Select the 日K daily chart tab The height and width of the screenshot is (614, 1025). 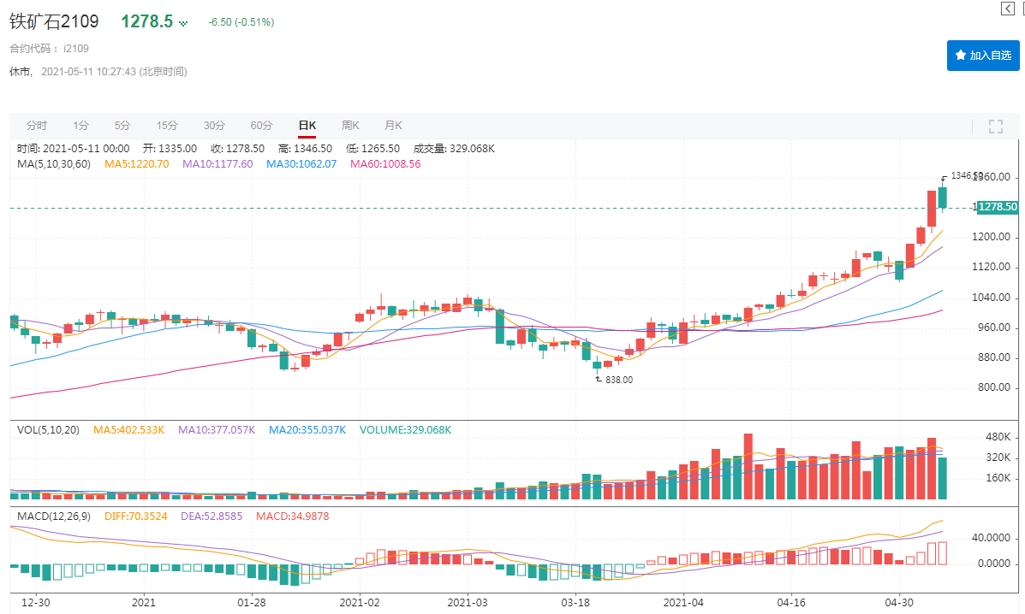pos(307,126)
